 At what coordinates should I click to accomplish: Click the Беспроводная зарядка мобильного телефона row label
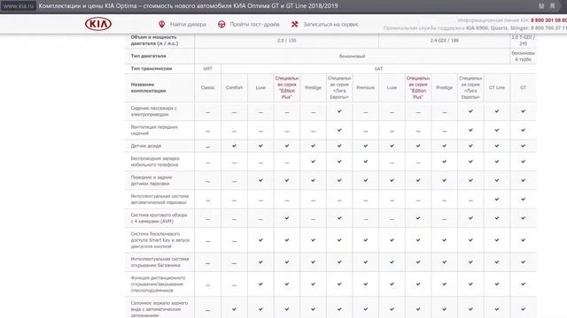[155, 161]
